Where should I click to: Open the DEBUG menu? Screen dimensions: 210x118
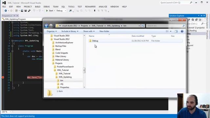pos(47,7)
